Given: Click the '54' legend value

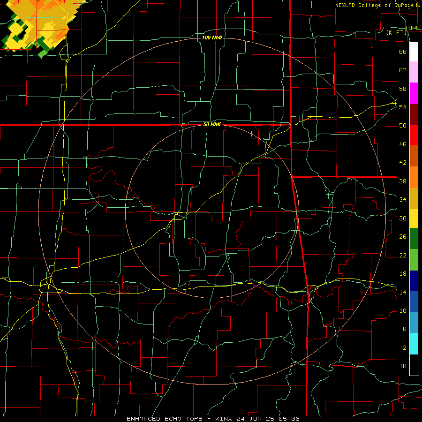Looking at the screenshot, I should [x=403, y=107].
